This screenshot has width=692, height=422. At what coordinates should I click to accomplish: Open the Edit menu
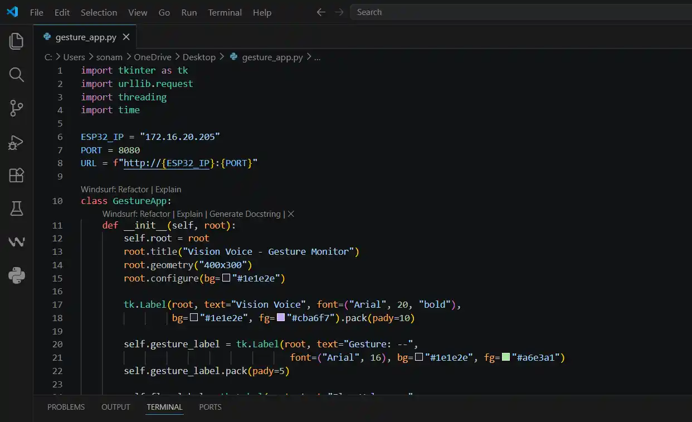tap(62, 12)
